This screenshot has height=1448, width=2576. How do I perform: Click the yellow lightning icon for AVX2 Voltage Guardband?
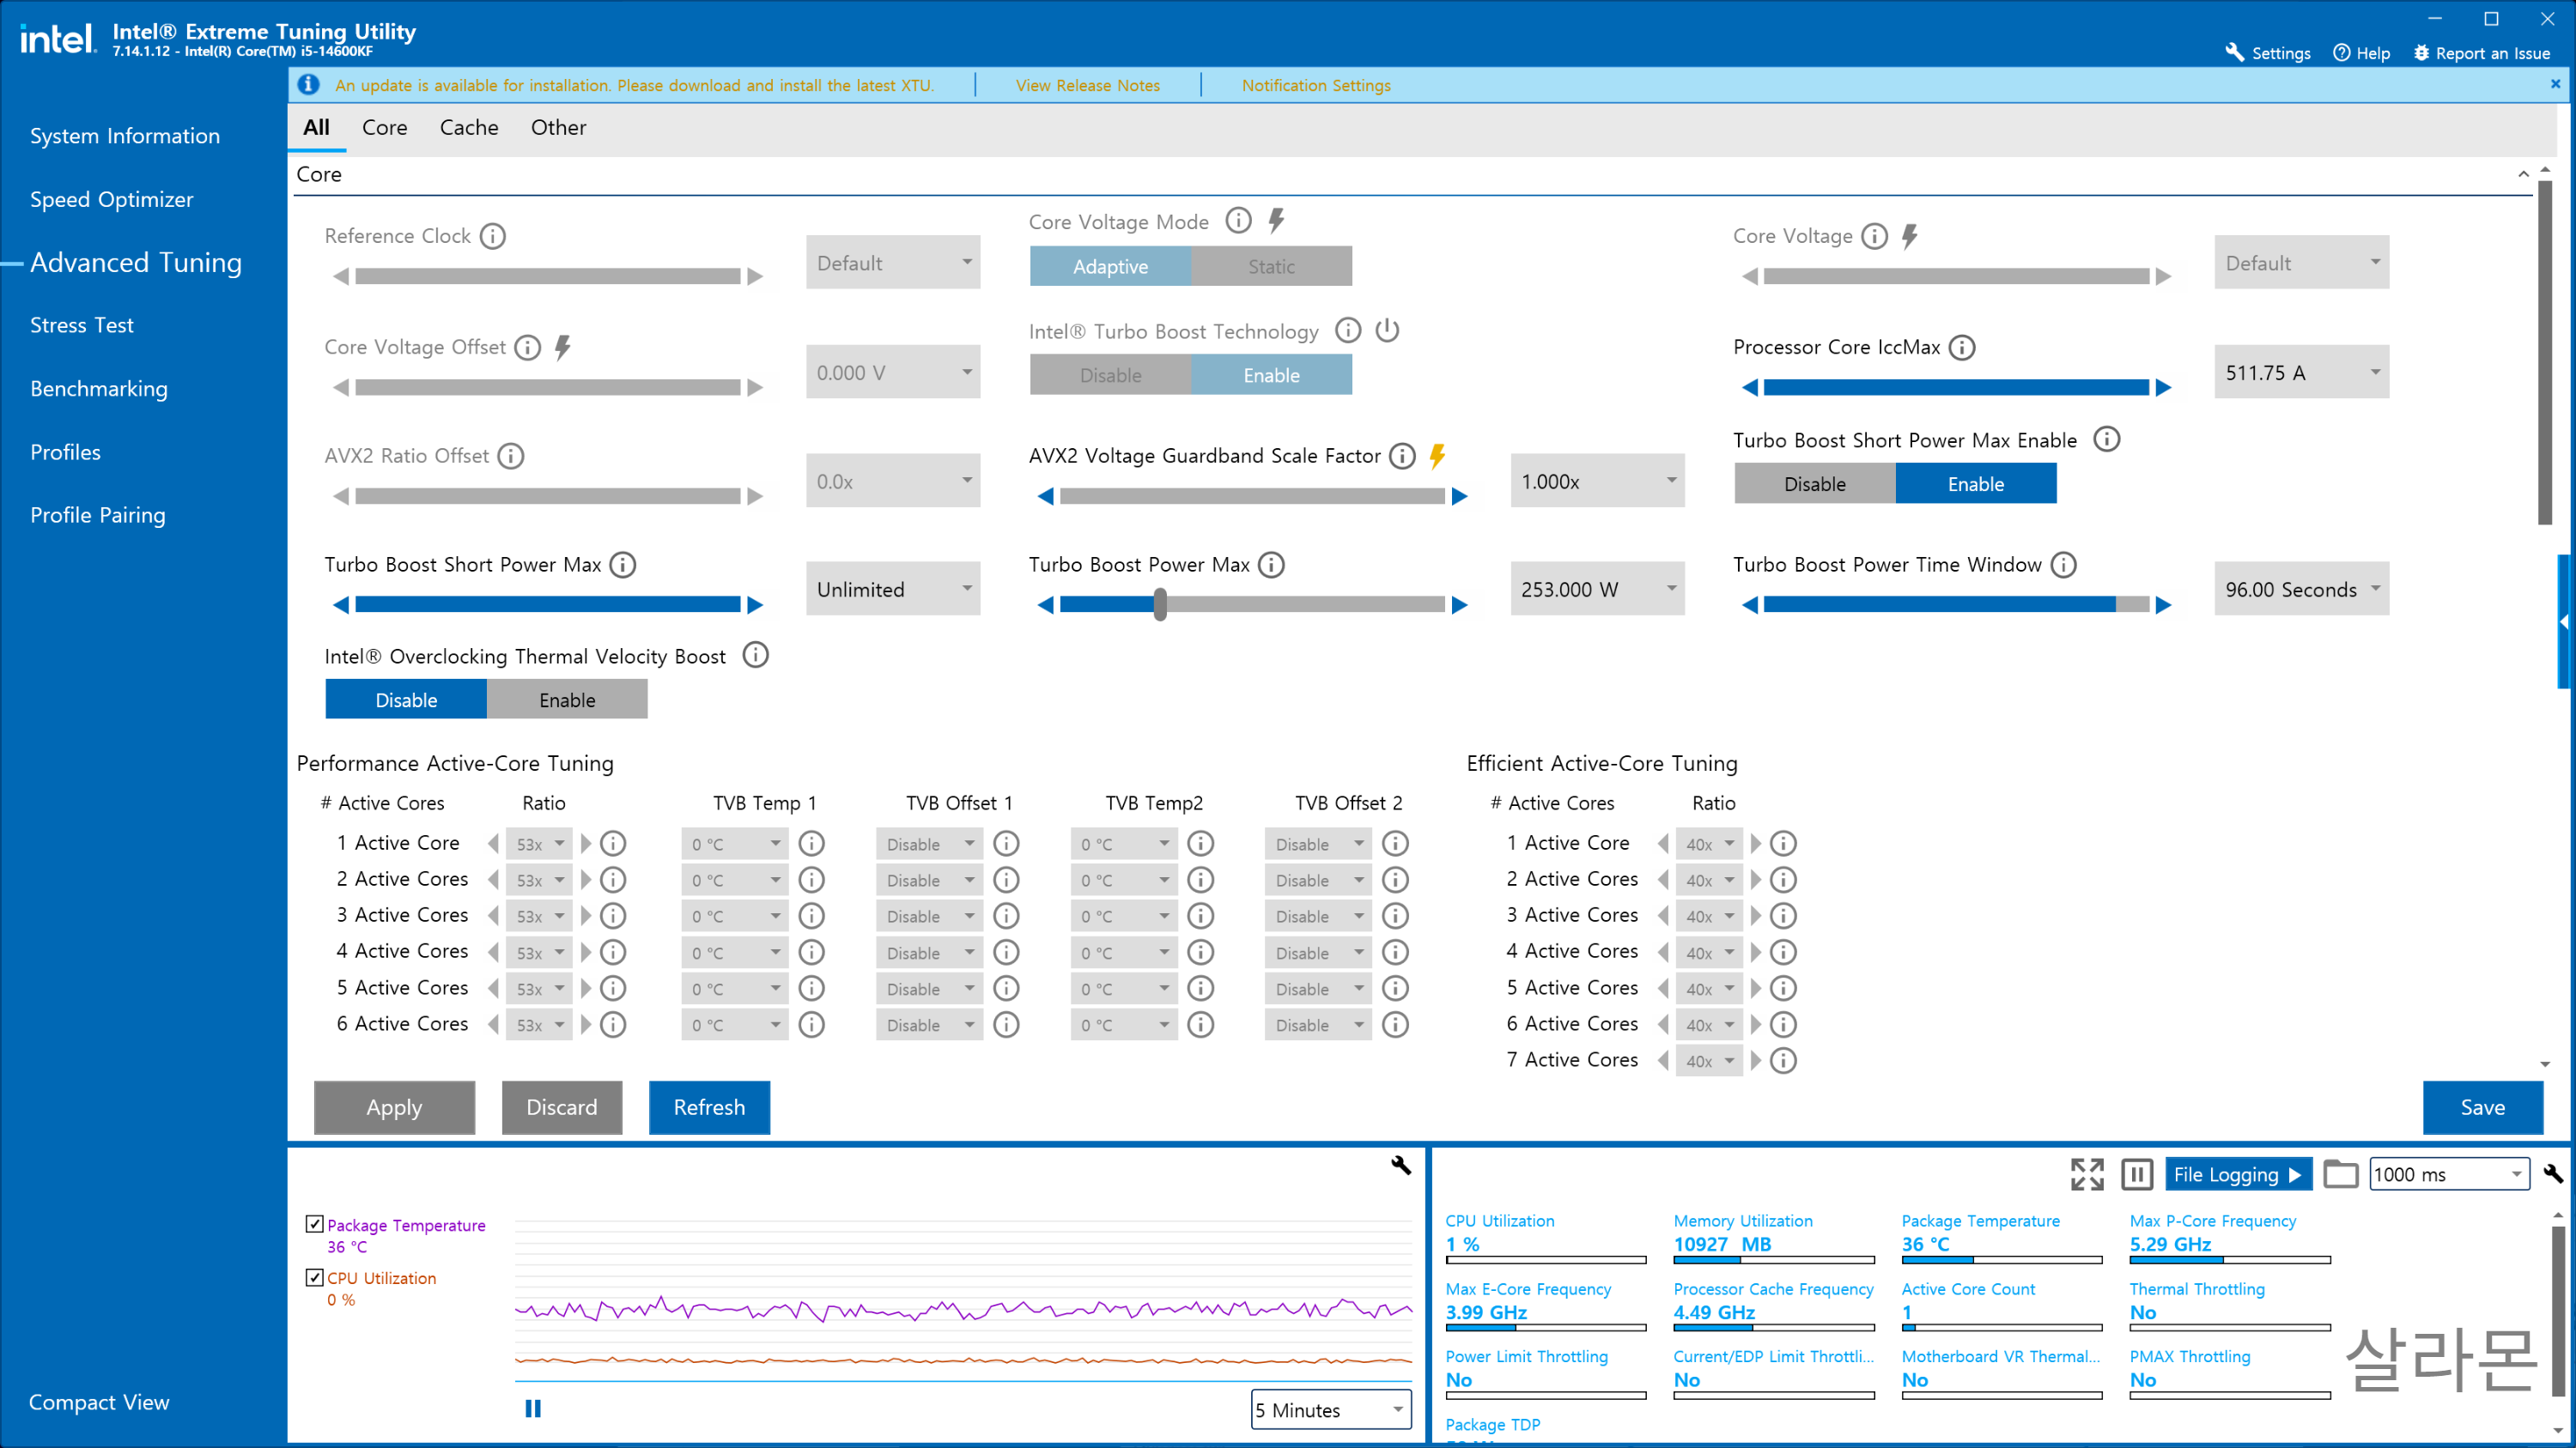[1438, 456]
